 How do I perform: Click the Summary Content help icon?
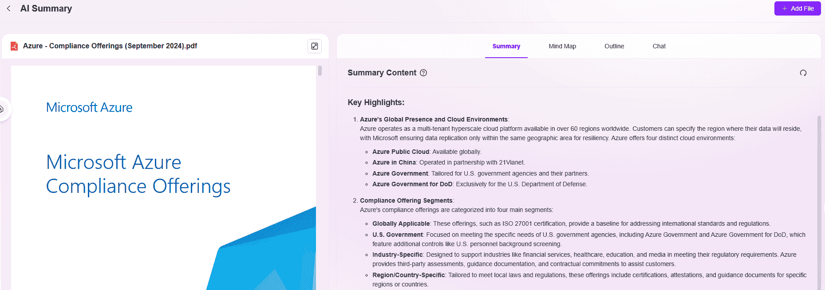click(x=423, y=73)
